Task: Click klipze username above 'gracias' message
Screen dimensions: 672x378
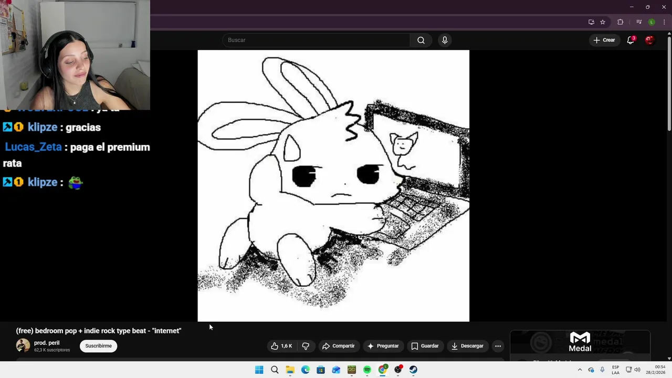Action: (42, 127)
